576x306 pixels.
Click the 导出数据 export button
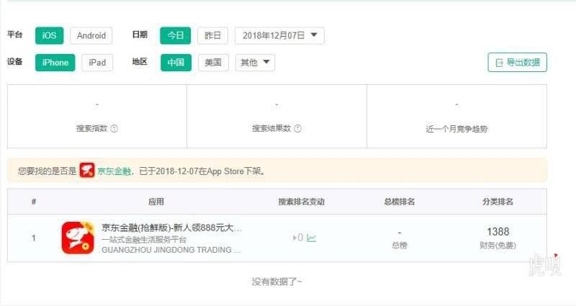(x=517, y=63)
